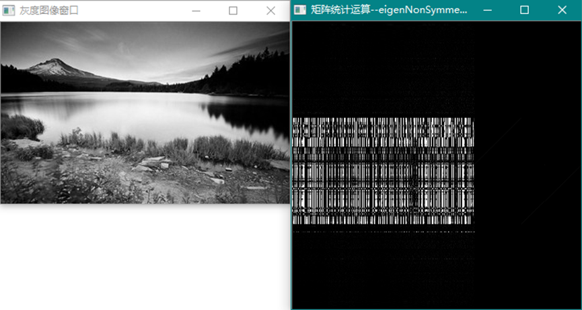Click the app icon of 灰度图像窗口 window
The image size is (582, 310).
pos(9,11)
